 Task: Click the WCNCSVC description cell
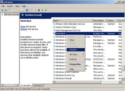click(99, 59)
